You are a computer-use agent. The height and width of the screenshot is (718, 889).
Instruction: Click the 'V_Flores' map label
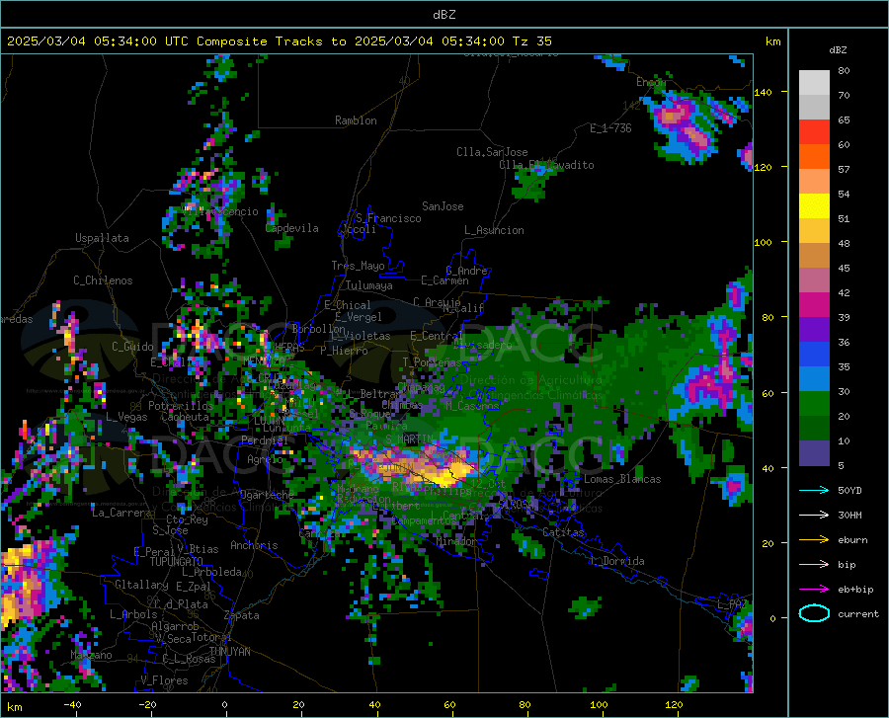point(164,680)
